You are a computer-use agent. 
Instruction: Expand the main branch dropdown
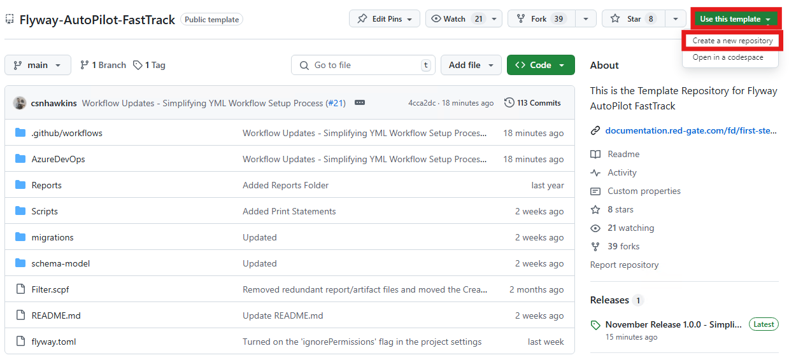[38, 66]
